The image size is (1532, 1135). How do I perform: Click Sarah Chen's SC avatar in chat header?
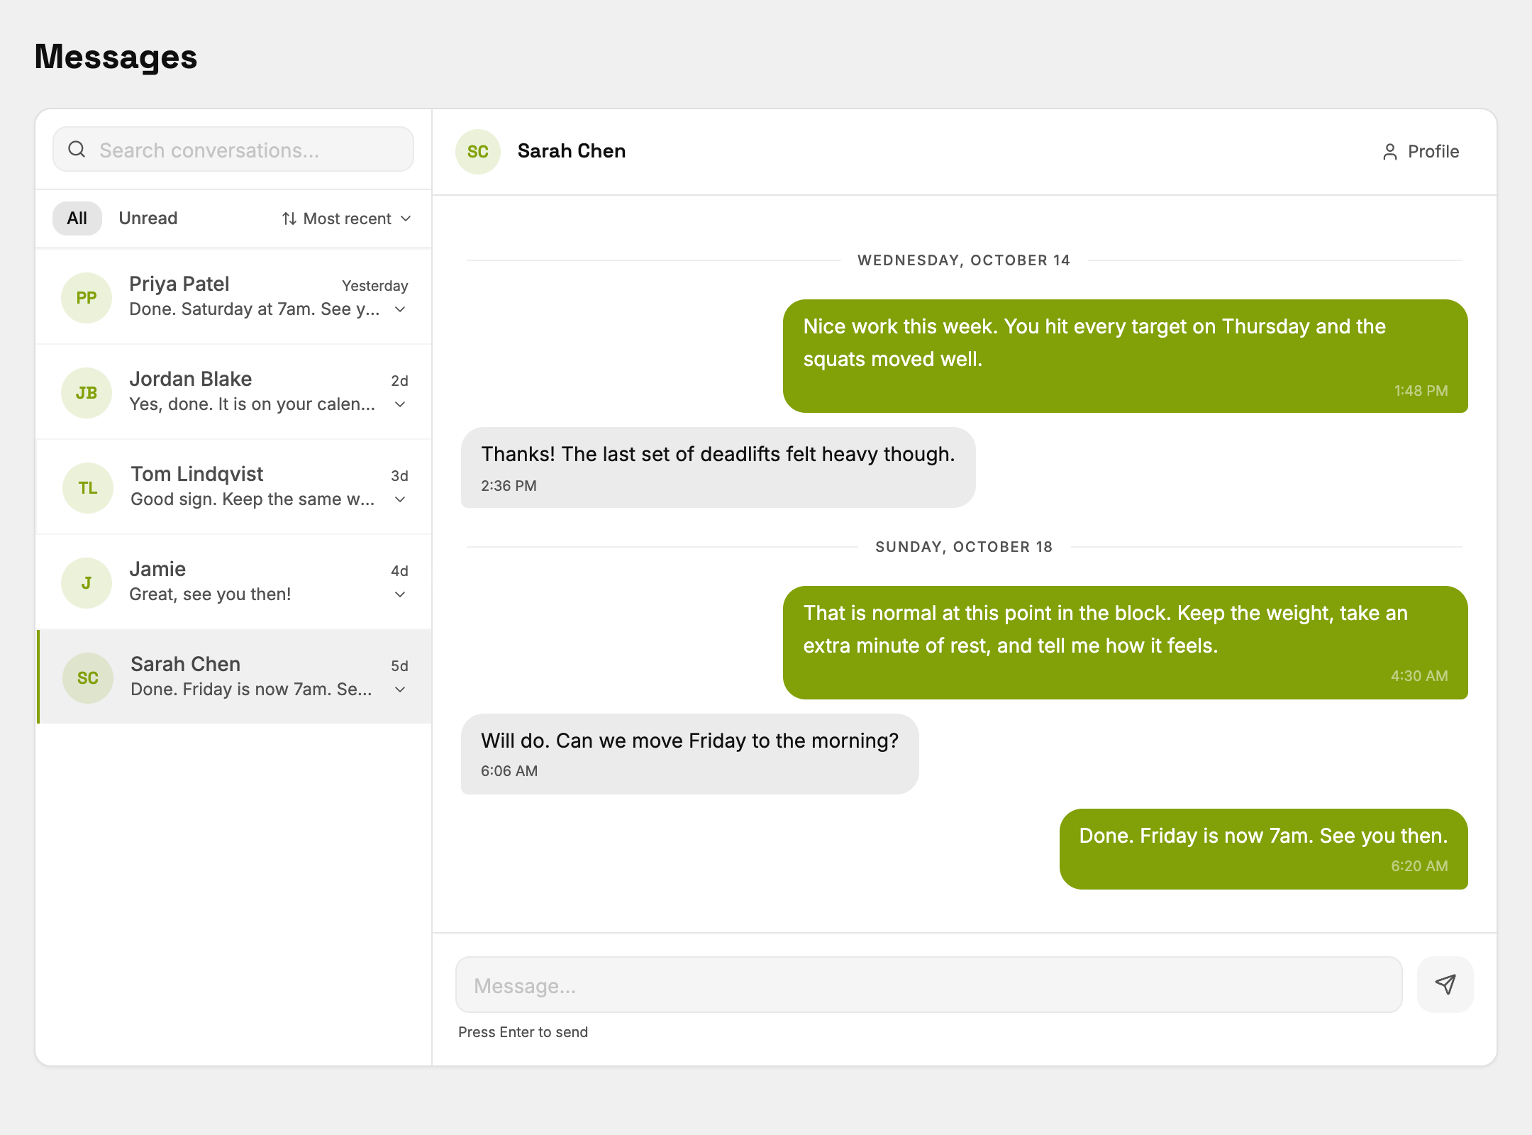(478, 152)
